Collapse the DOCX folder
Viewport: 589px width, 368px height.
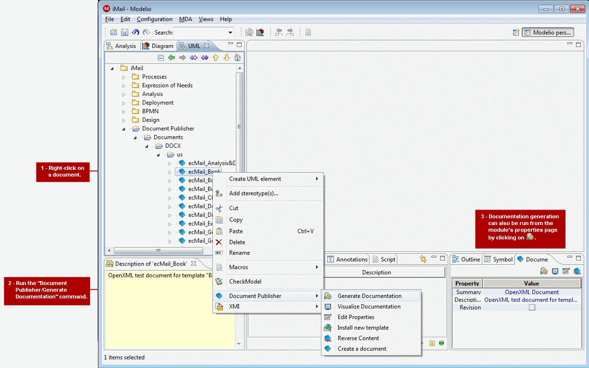tap(147, 146)
